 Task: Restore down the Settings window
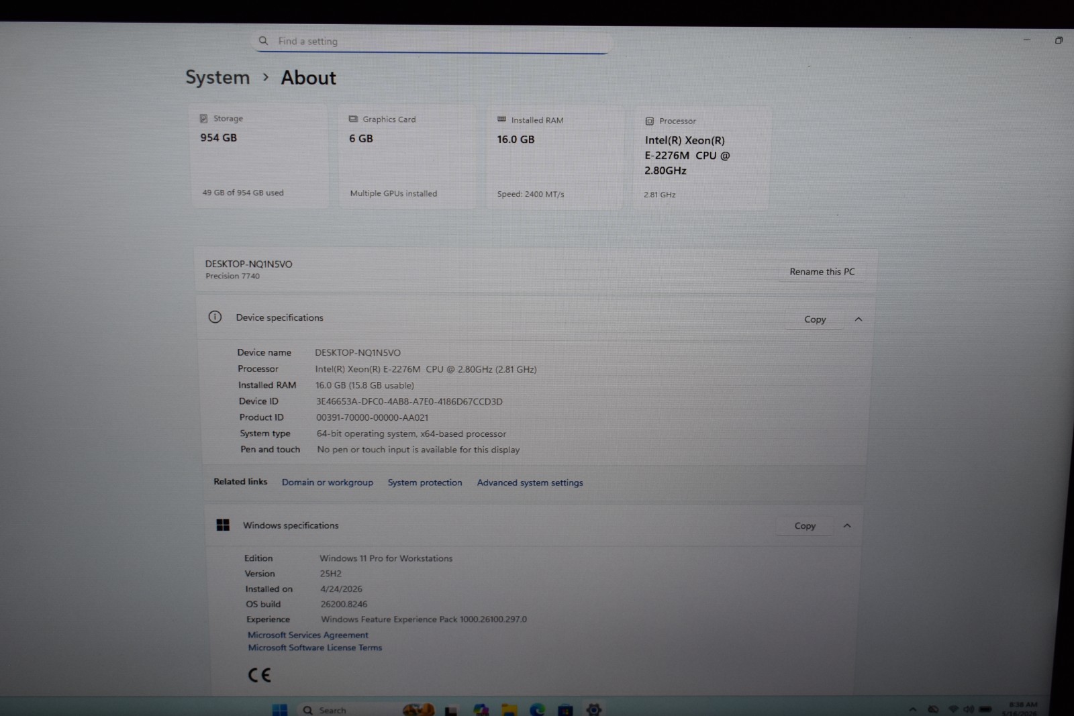point(1059,40)
